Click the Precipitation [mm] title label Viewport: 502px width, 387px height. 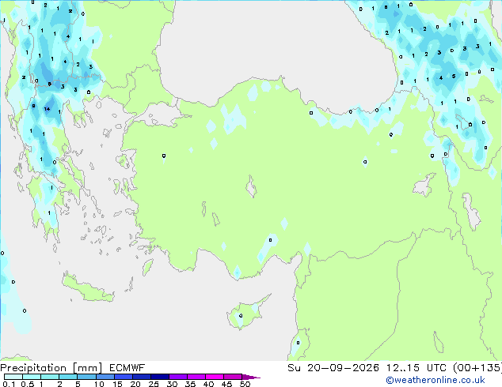click(51, 368)
